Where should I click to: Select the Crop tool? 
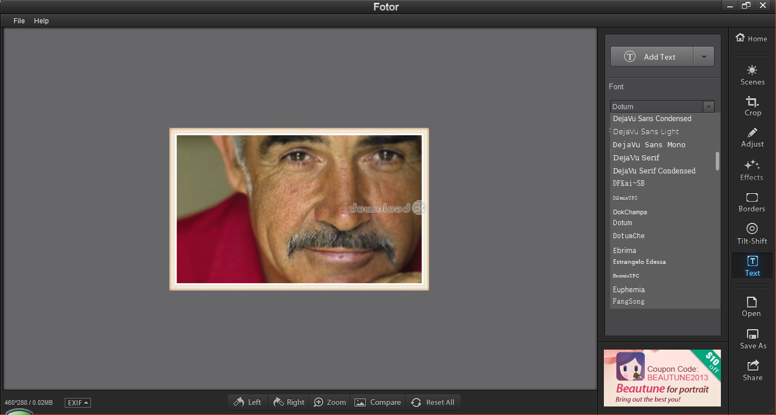coord(752,106)
